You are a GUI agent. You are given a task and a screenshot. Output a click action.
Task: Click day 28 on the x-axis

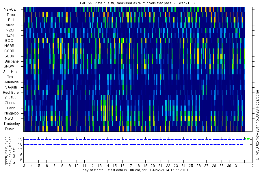point(214,166)
